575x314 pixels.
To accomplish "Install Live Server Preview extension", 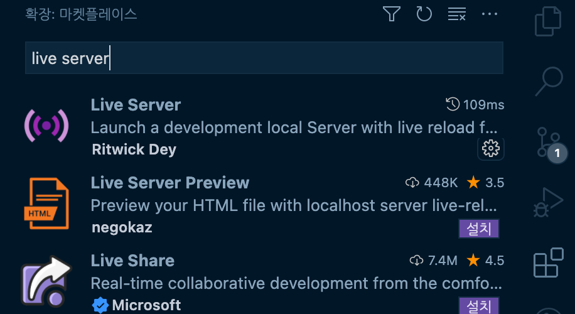I will [x=479, y=229].
